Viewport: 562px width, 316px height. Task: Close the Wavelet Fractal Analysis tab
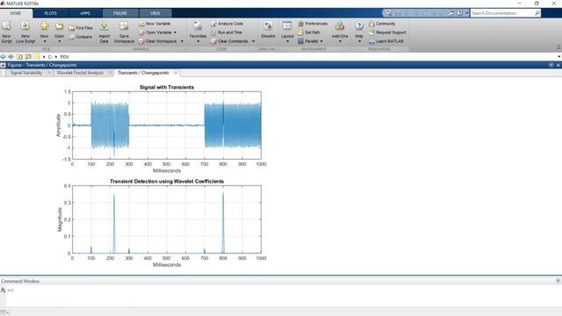tap(110, 73)
